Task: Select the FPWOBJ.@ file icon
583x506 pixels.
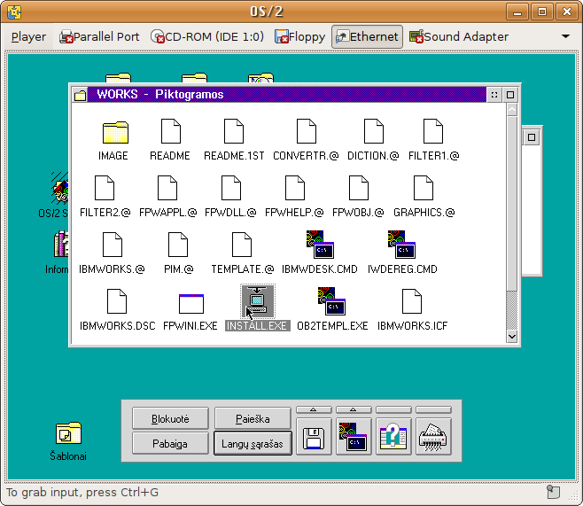Action: coord(359,188)
